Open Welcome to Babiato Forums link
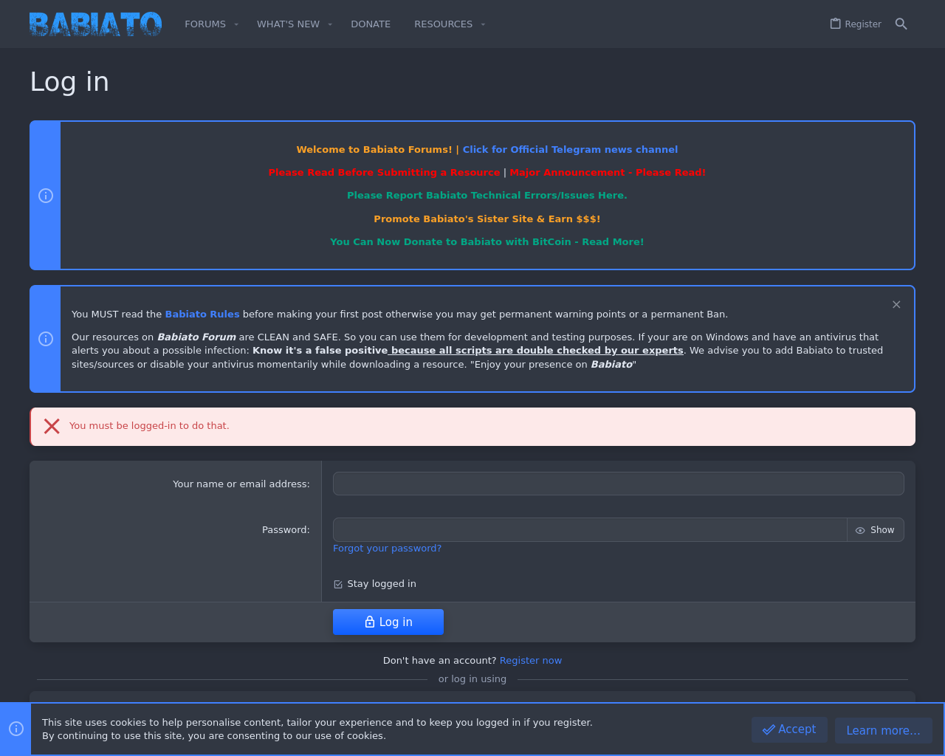This screenshot has height=756, width=945. click(374, 150)
